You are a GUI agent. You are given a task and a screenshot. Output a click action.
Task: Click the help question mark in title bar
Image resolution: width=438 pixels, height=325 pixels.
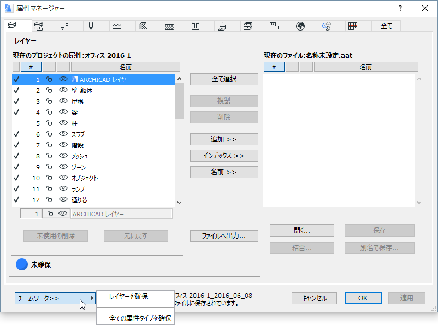400,8
